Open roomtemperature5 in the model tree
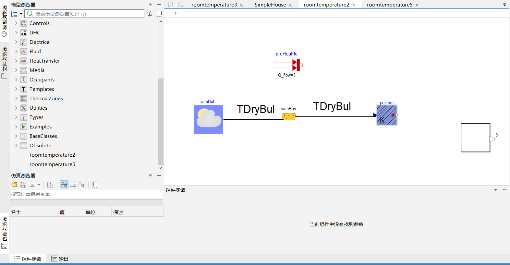 point(52,164)
